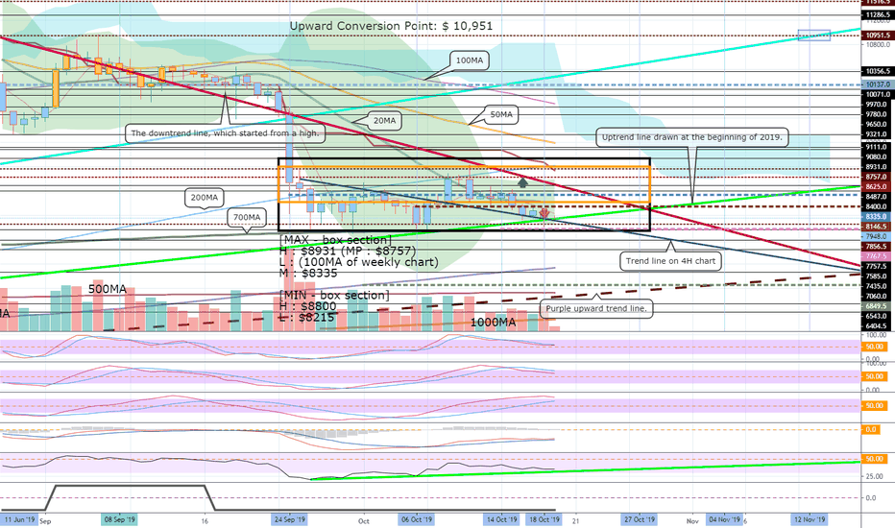Click the 8757.0 price label

click(x=876, y=177)
